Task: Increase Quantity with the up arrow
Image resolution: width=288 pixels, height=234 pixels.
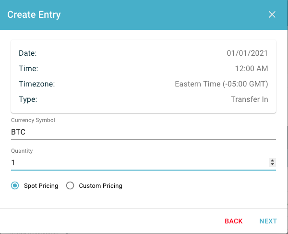Action: [273, 160]
